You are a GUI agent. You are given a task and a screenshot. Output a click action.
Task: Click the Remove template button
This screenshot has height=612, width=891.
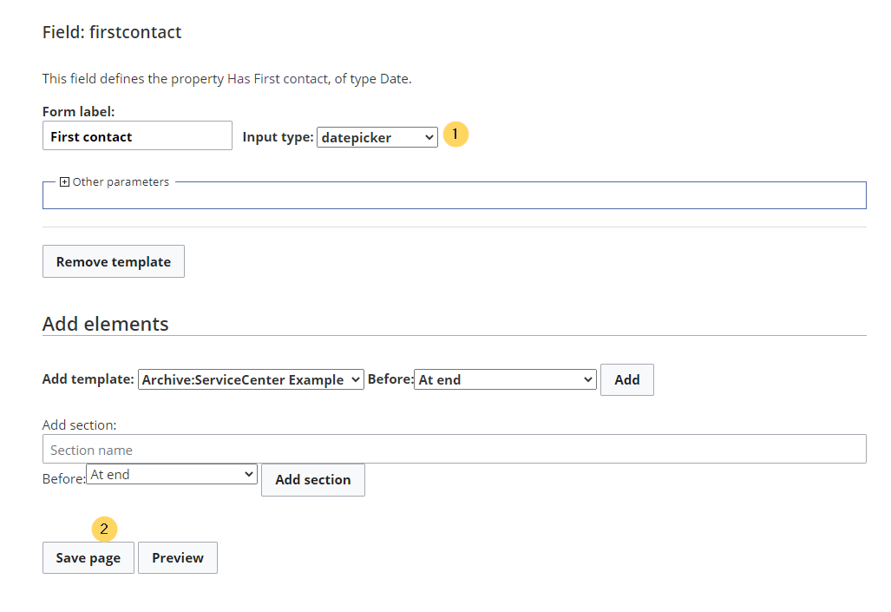(114, 261)
